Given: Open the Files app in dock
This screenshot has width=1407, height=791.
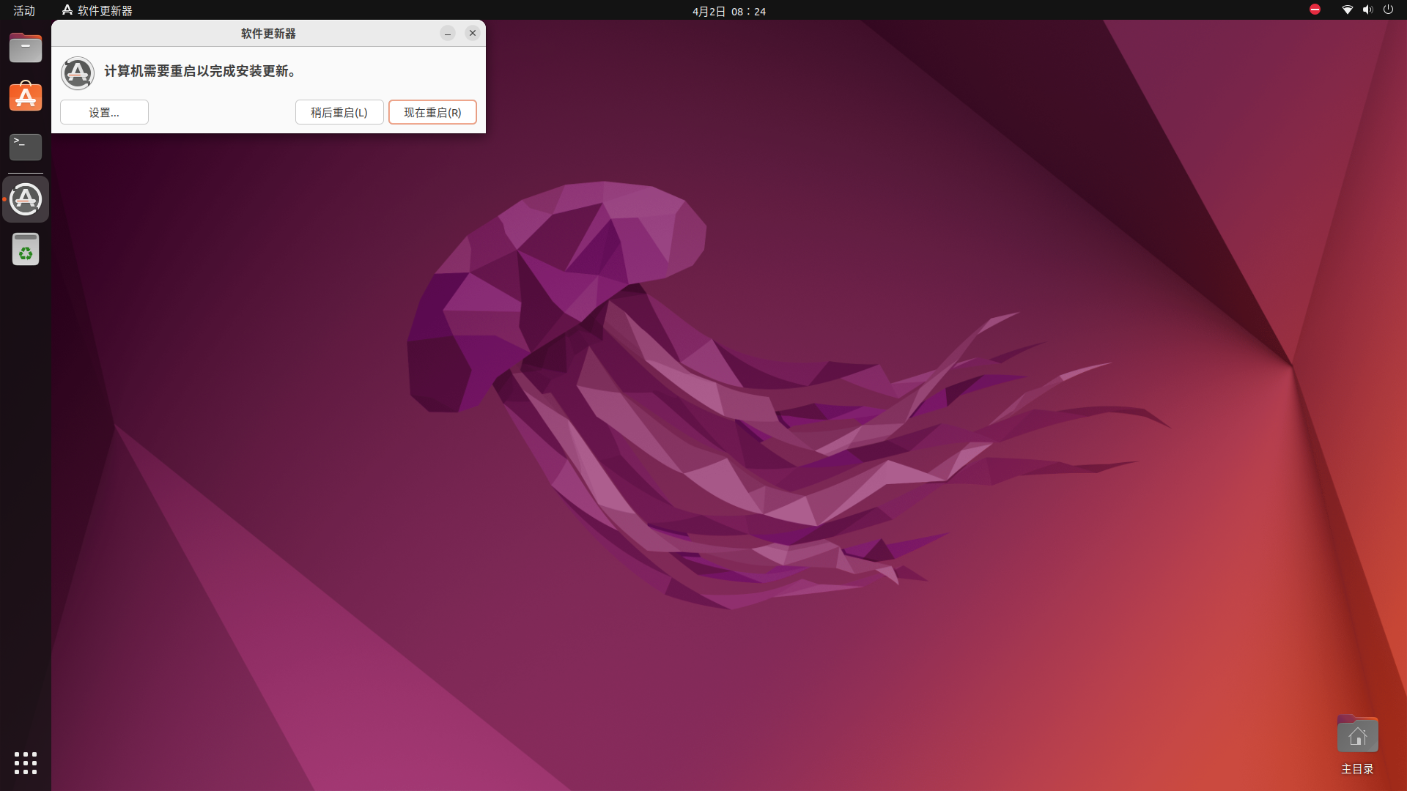Looking at the screenshot, I should click(26, 48).
